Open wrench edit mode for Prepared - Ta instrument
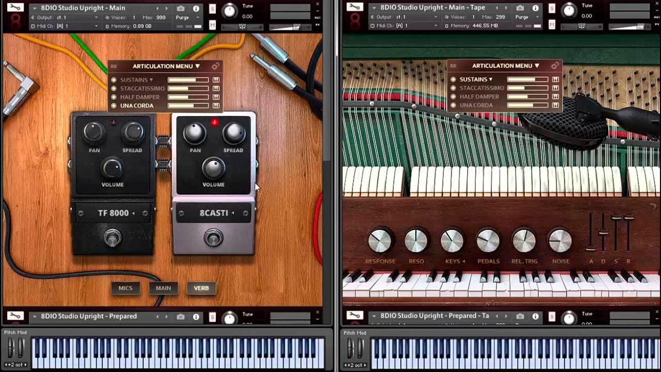Image resolution: width=661 pixels, height=372 pixels. pyautogui.click(x=355, y=316)
